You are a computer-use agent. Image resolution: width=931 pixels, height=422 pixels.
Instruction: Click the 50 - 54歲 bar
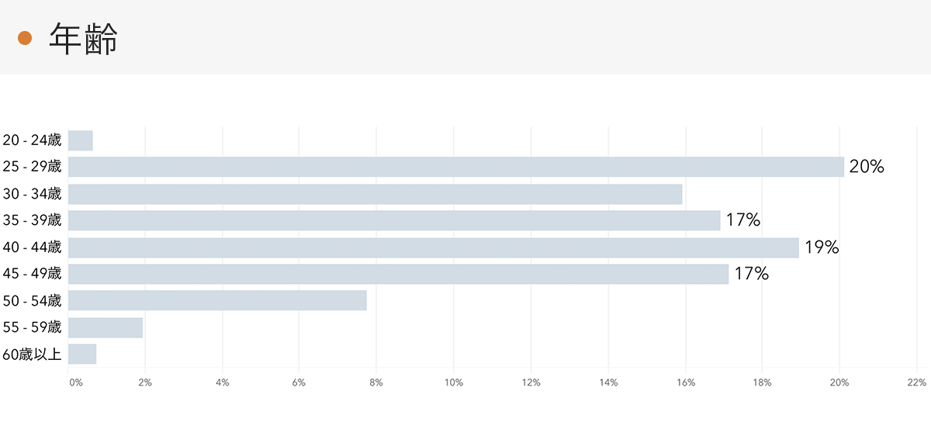(217, 300)
